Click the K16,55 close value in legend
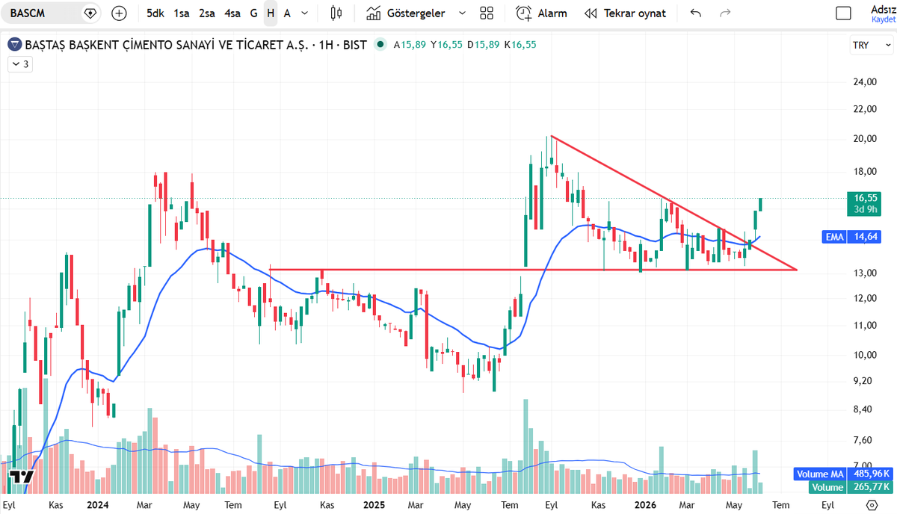The height and width of the screenshot is (514, 897). click(x=520, y=45)
